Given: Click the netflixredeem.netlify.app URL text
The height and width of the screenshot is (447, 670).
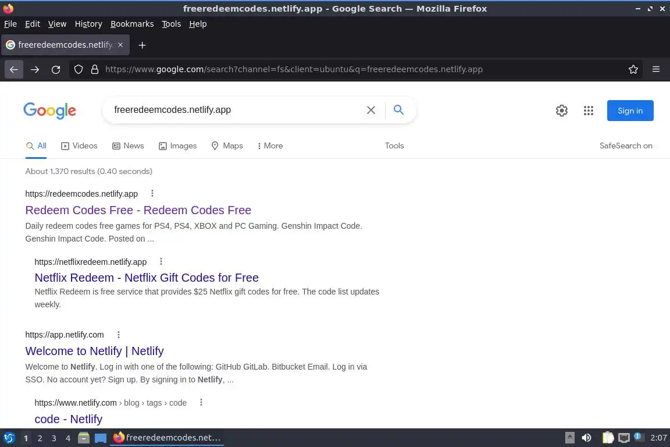Looking at the screenshot, I should [x=91, y=262].
